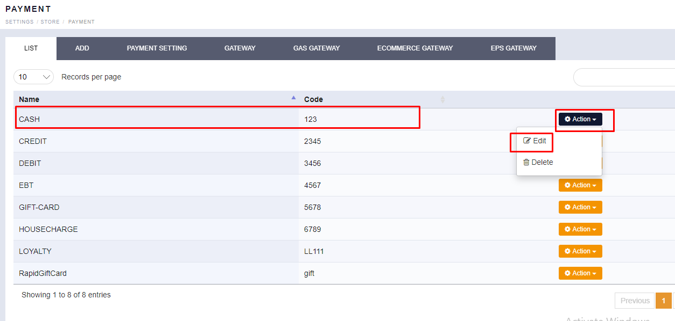This screenshot has width=675, height=321.
Task: Open the PAYMENT SETTING tab
Action: 157,48
